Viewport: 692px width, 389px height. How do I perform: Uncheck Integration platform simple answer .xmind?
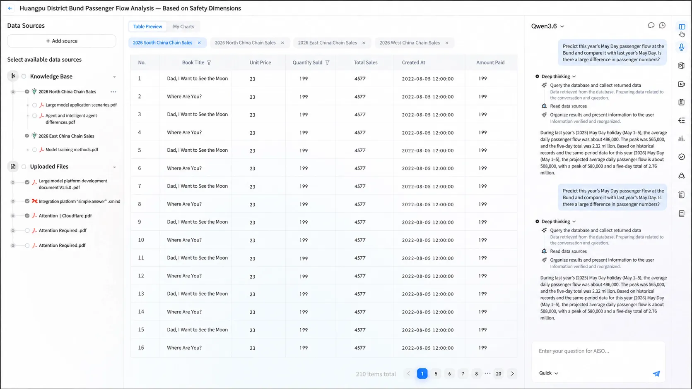tap(27, 201)
